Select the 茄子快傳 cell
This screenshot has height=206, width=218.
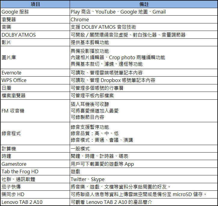[35, 187]
